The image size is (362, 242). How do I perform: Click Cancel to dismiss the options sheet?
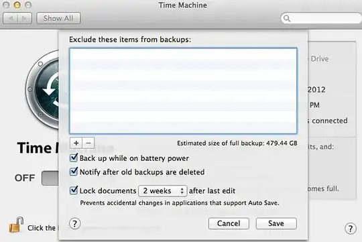(229, 223)
